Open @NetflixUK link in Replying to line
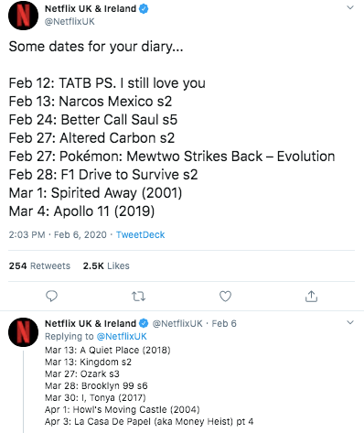The width and height of the screenshot is (364, 433). (122, 336)
